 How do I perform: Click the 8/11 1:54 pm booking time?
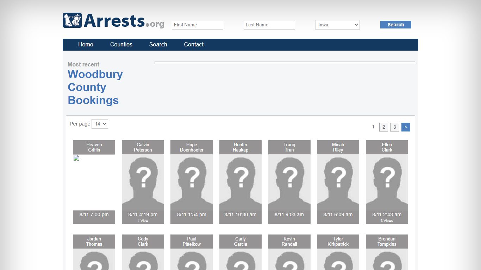192,214
